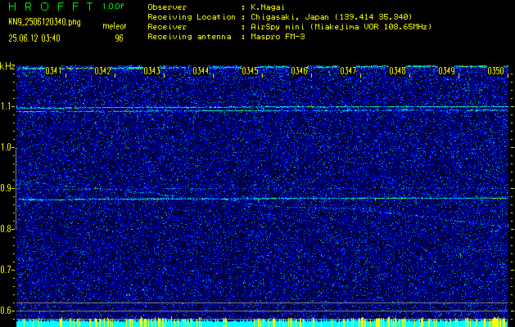The image size is (515, 327).
Task: Click the 0349 time marker
Action: tap(446, 71)
